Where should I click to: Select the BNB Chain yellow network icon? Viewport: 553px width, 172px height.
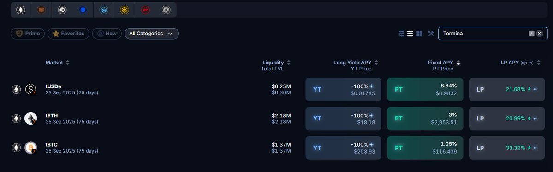(125, 10)
